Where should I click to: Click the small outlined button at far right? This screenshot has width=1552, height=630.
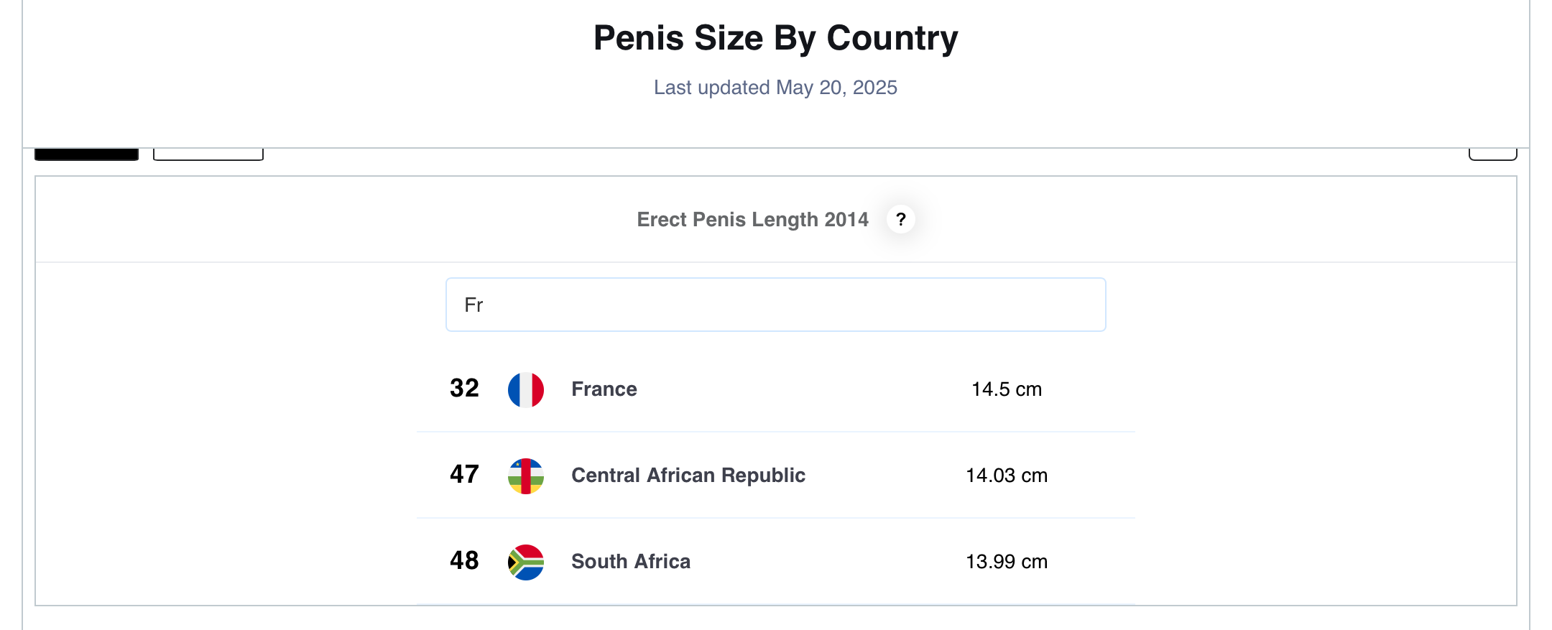pos(1492,154)
